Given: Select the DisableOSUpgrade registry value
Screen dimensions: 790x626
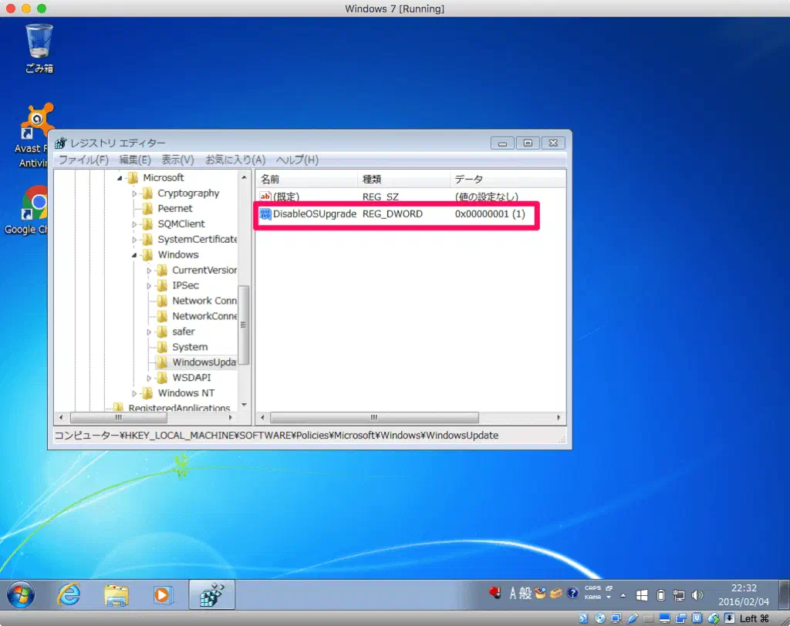Looking at the screenshot, I should (x=314, y=214).
